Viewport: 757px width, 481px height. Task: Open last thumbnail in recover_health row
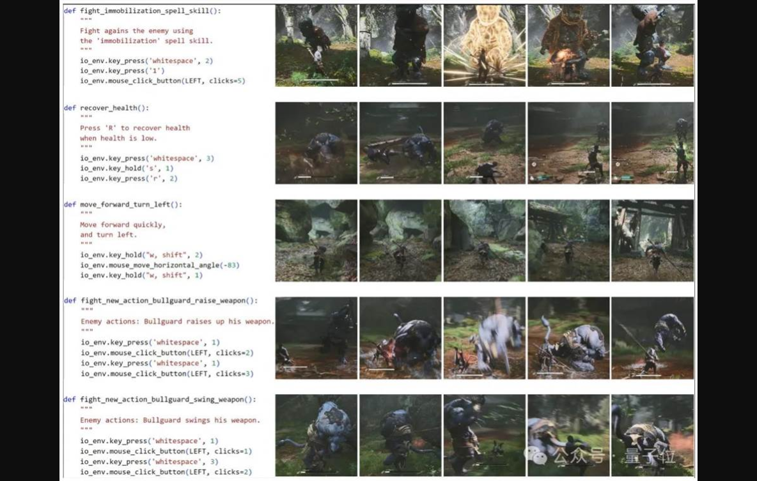pos(652,143)
